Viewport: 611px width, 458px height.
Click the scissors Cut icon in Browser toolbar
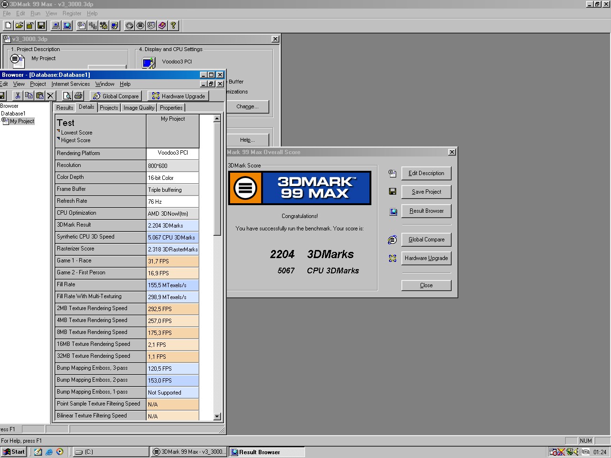coord(18,96)
